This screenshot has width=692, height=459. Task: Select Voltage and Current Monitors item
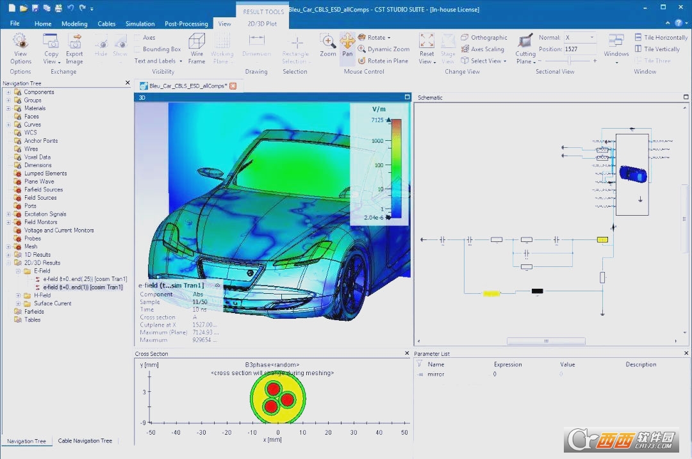(59, 230)
